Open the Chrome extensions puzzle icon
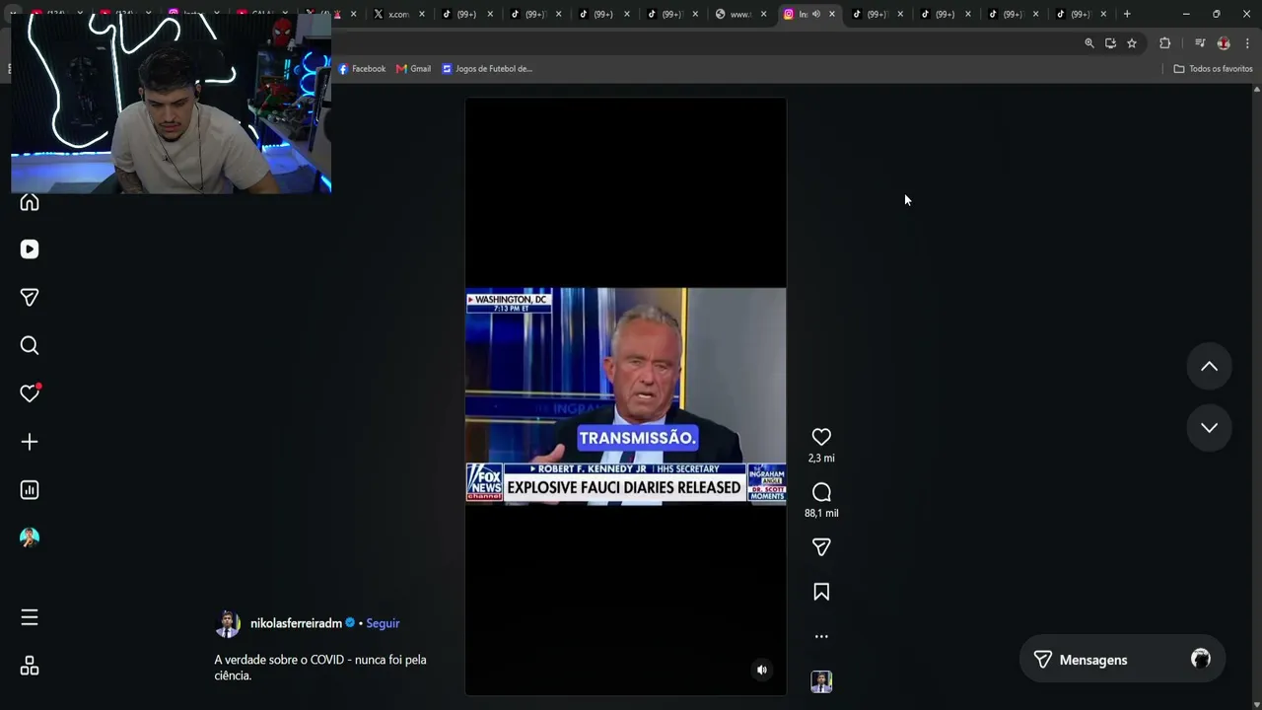This screenshot has height=710, width=1262. click(x=1164, y=43)
